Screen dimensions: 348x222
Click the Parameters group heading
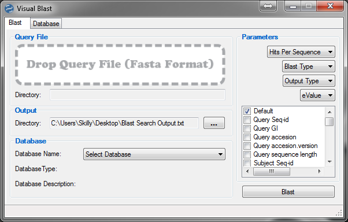click(x=260, y=37)
